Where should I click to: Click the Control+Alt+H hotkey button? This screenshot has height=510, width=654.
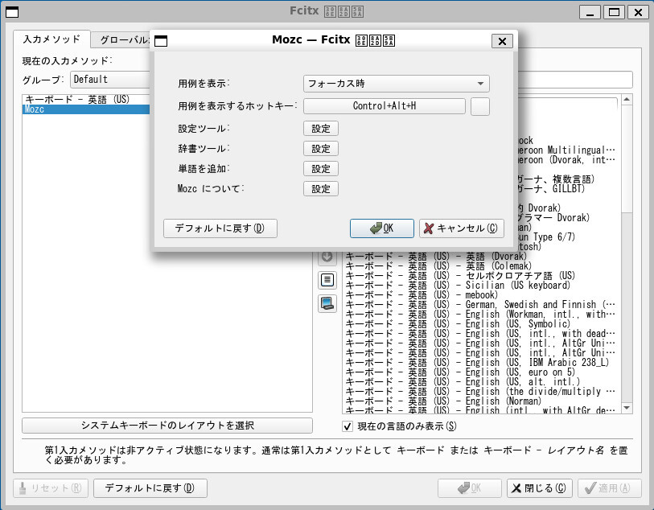point(385,106)
